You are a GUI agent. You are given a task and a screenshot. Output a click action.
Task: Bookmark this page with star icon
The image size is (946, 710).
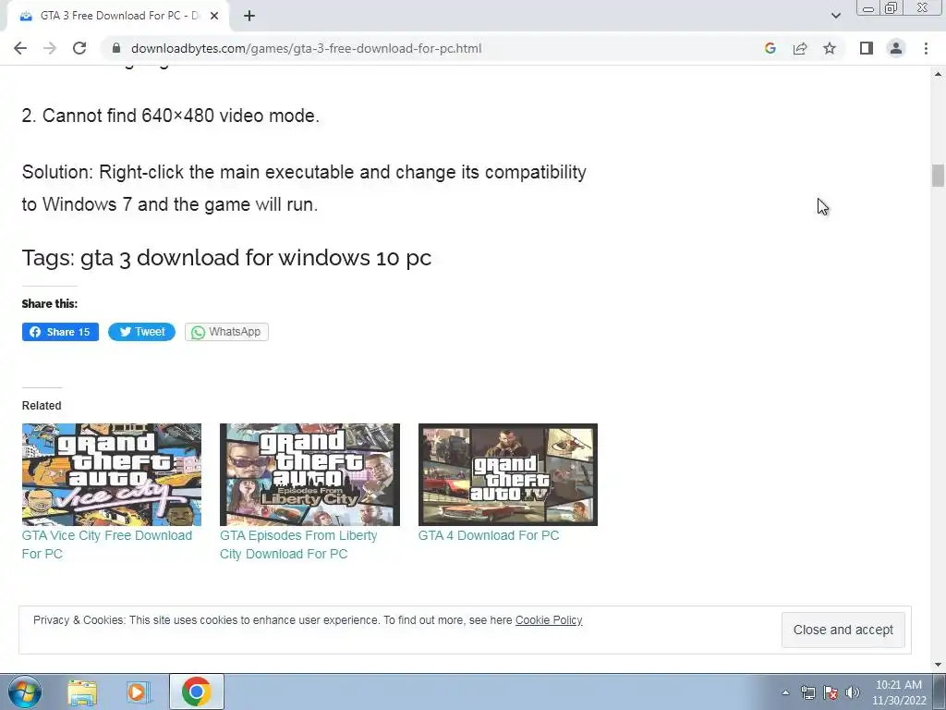pyautogui.click(x=830, y=48)
